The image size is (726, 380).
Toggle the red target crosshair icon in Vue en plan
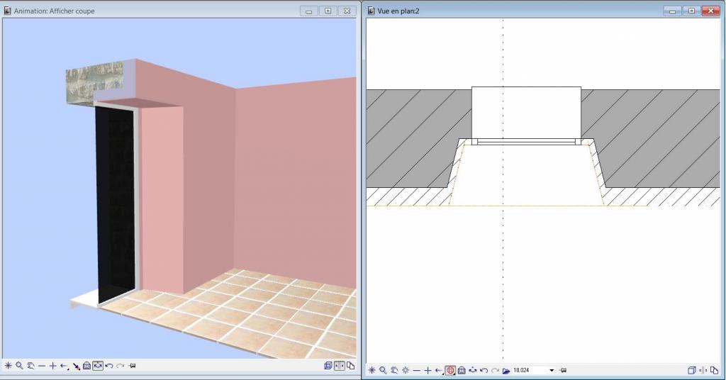coord(450,370)
